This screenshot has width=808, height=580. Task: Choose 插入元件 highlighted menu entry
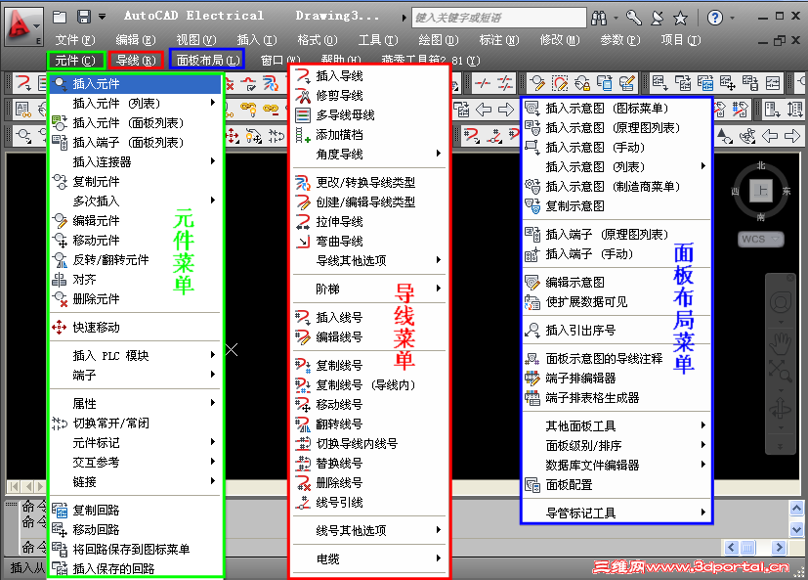(136, 83)
